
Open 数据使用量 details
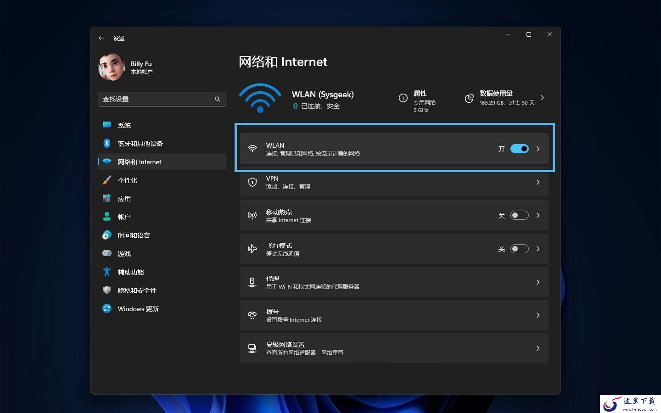point(505,98)
